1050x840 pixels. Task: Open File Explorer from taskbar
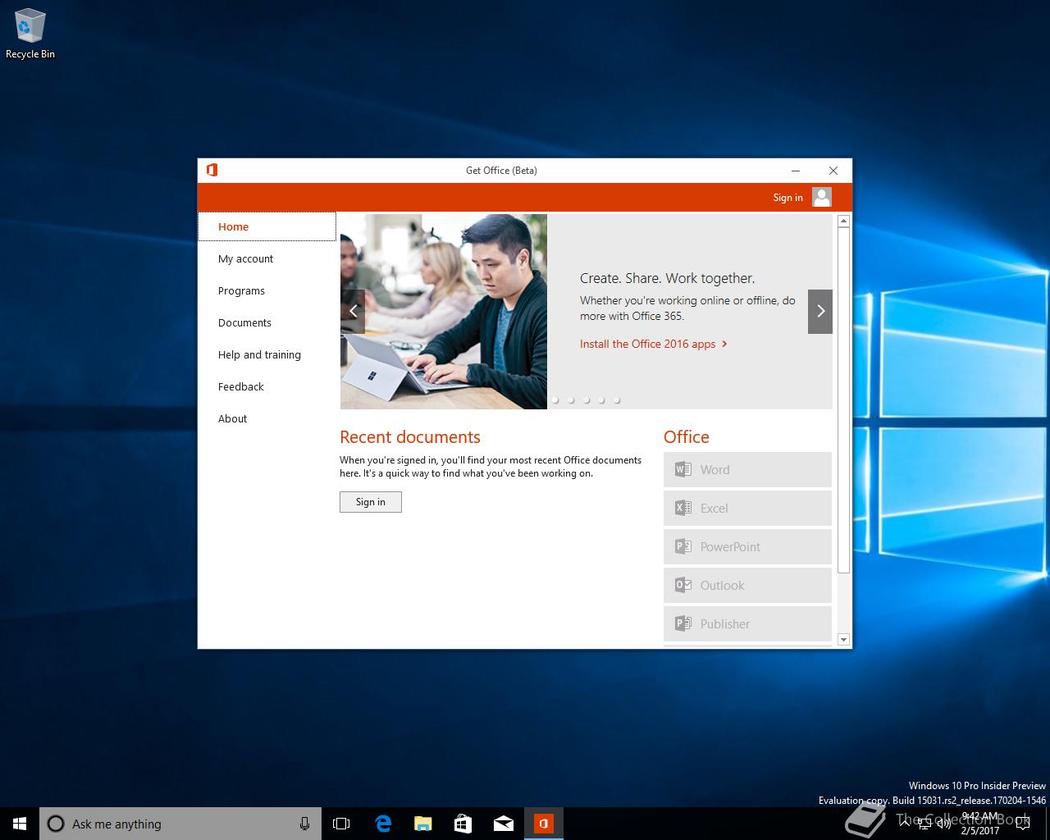(x=423, y=824)
